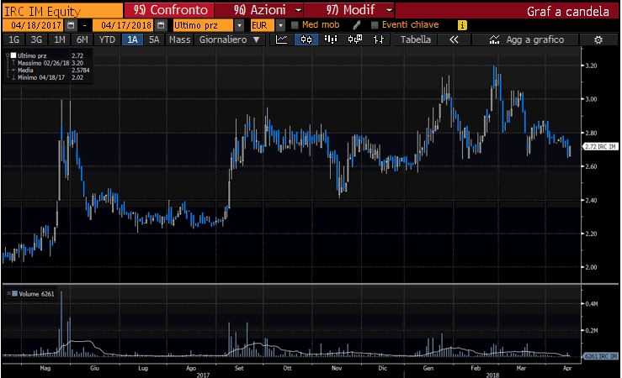Viewport: 622px width, 378px height.
Task: Expand the 97) Modif menu
Action: click(x=359, y=10)
